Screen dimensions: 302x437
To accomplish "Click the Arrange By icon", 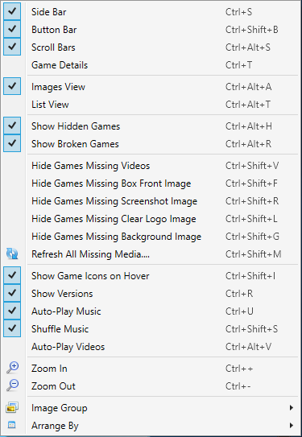I will point(12,425).
